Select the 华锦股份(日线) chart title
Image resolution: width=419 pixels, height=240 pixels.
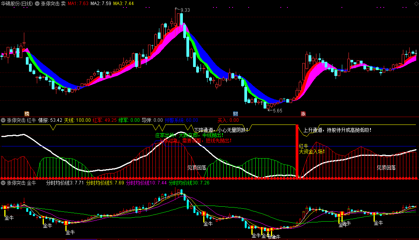(17, 4)
